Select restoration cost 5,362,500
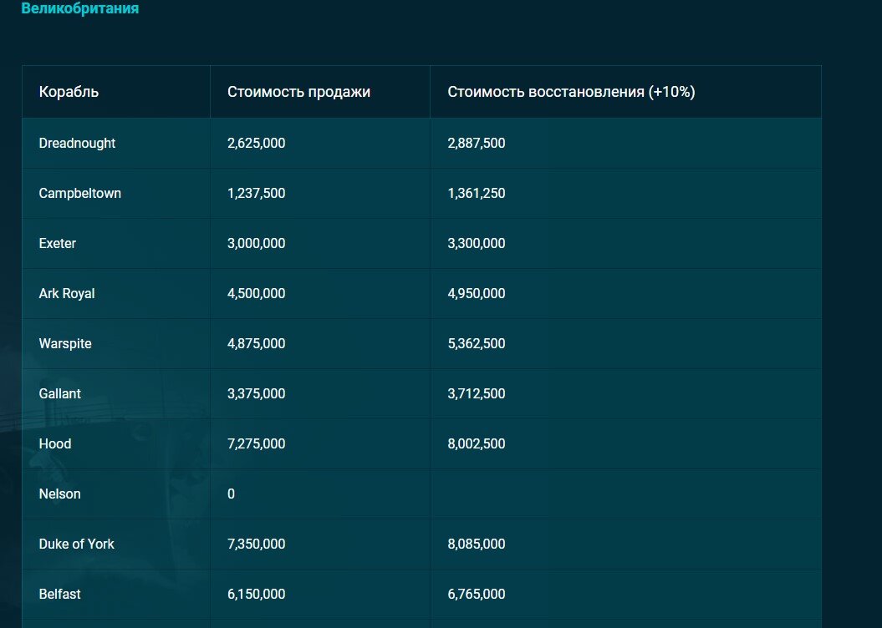Screen dimensions: 882x628 (477, 343)
